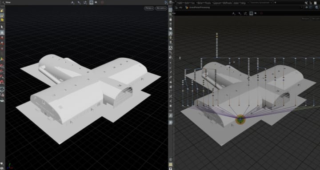
Task: Click the red circular icon in the right pane's toolbar
Action: click(261, 13)
